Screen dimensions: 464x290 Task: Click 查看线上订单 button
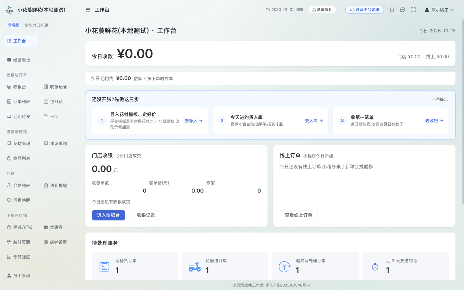(x=298, y=215)
